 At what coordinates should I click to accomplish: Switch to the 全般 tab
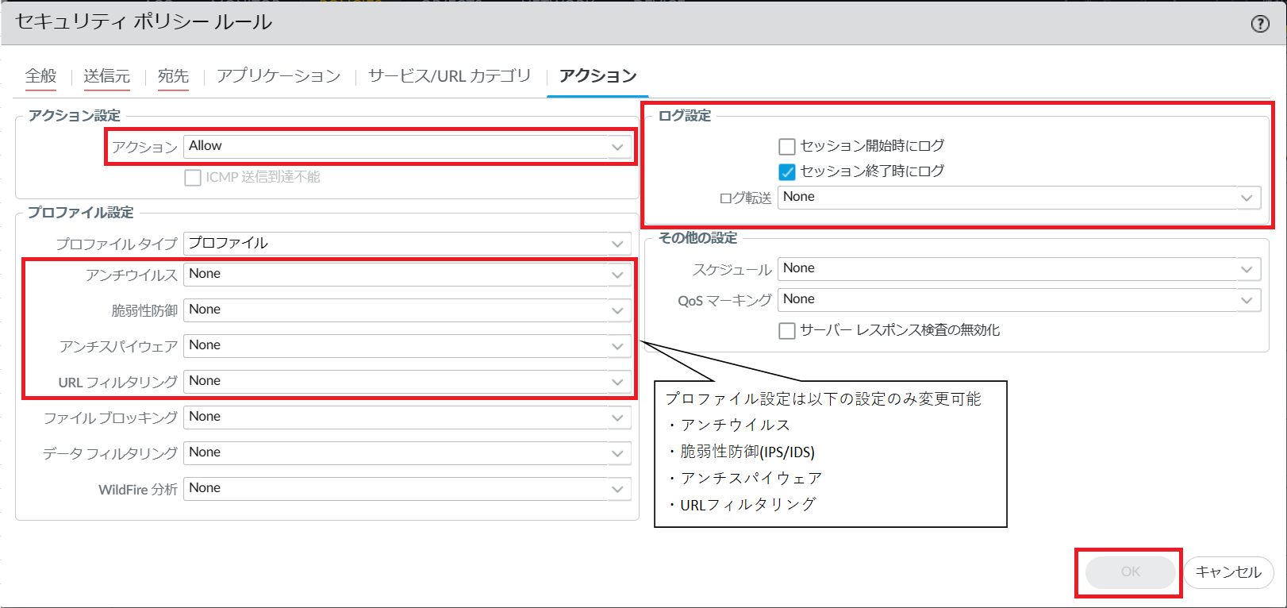[x=40, y=76]
